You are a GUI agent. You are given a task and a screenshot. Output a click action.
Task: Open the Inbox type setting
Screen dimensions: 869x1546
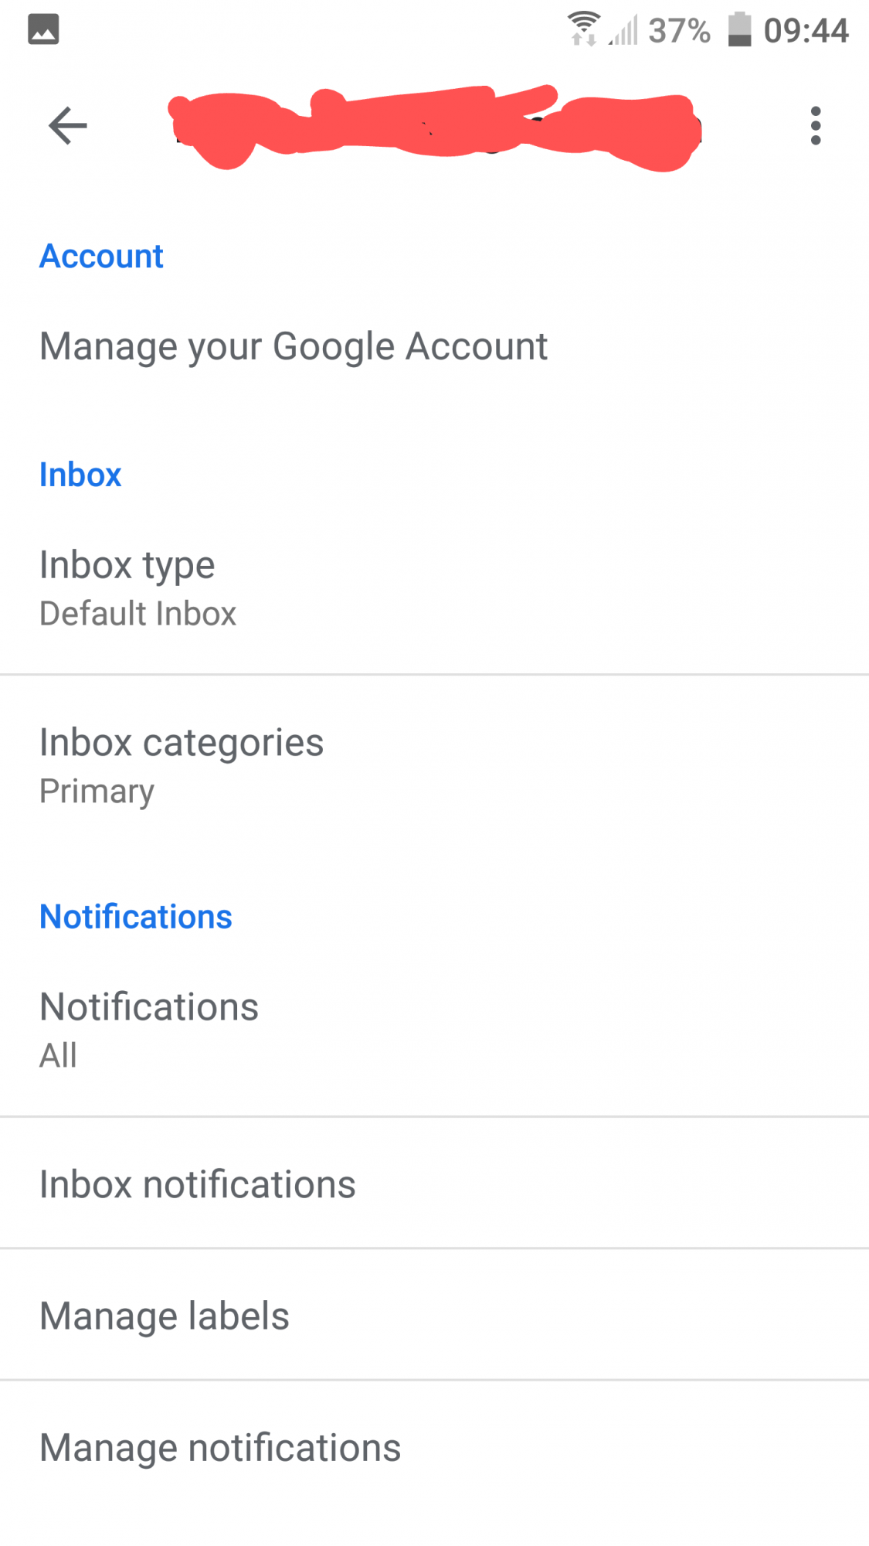[434, 587]
